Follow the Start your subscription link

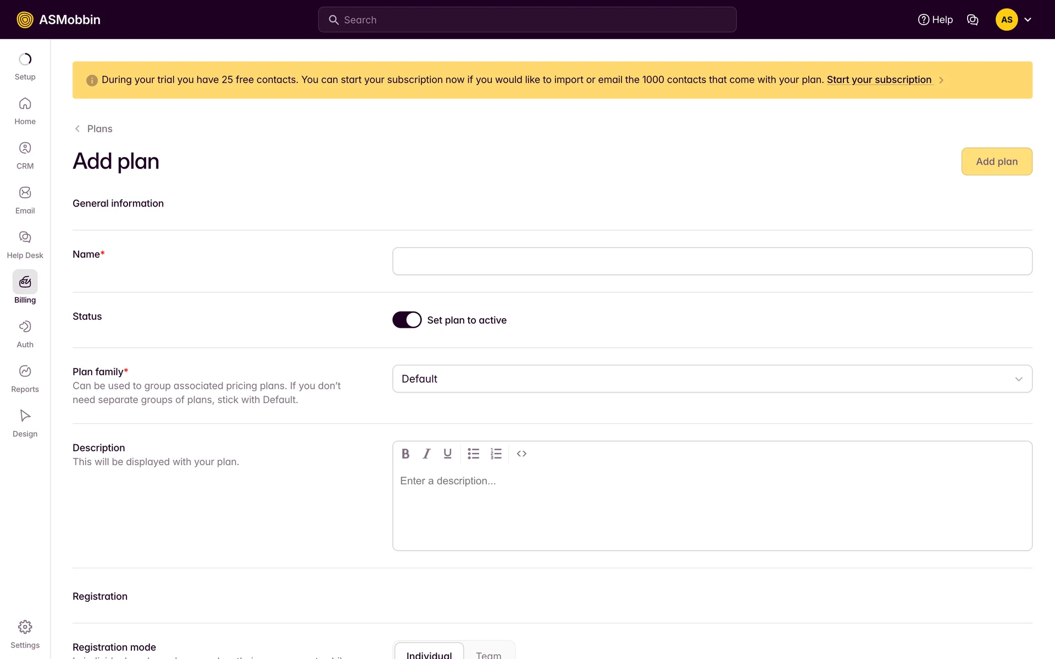tap(879, 80)
